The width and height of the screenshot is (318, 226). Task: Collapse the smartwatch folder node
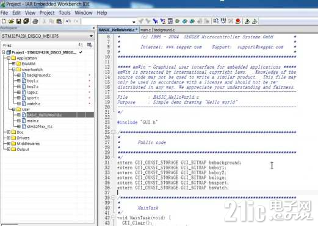[x=13, y=69]
